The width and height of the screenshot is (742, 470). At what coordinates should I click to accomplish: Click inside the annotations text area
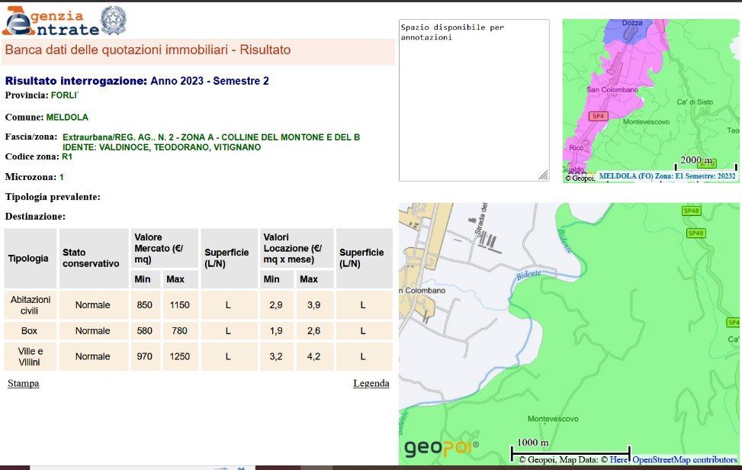pyautogui.click(x=474, y=99)
